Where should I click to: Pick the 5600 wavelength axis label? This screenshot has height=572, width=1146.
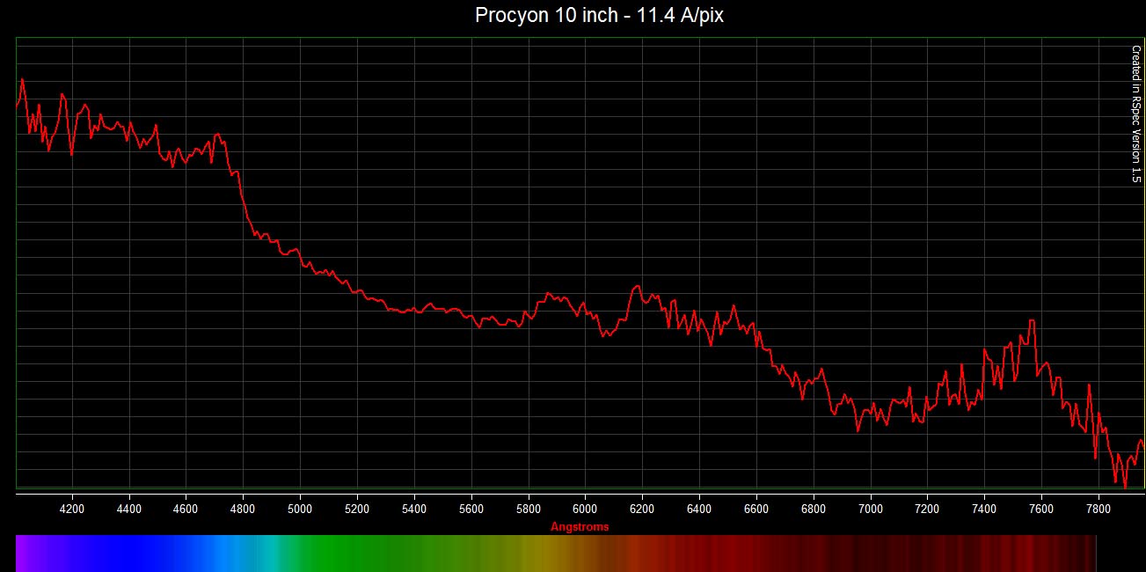tap(471, 509)
